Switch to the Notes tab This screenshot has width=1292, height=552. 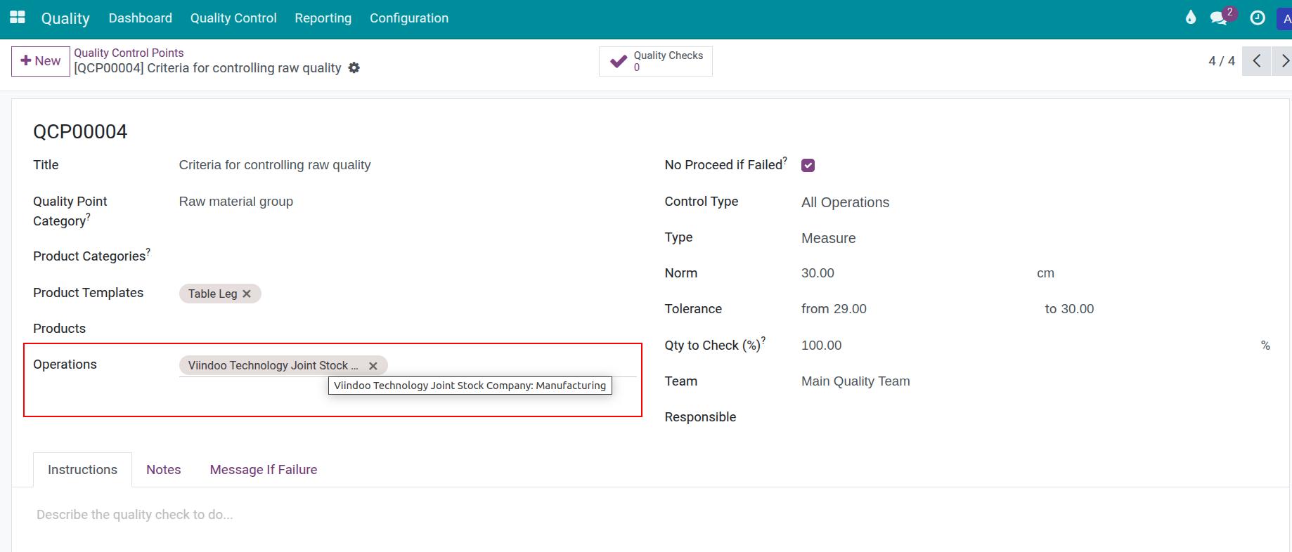click(x=164, y=470)
